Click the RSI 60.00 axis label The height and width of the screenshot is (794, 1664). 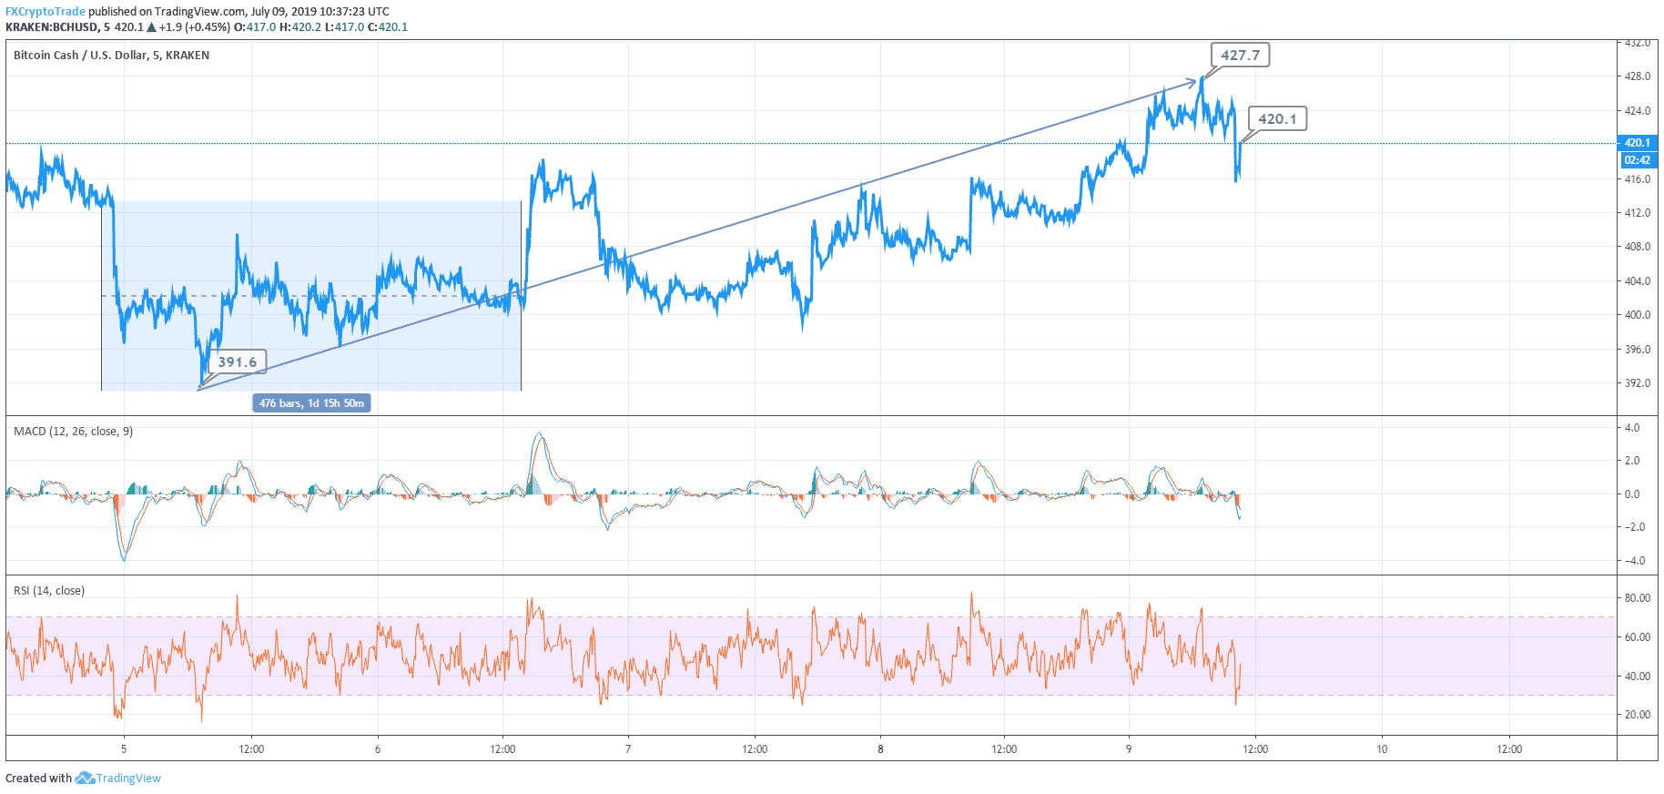pos(1638,637)
